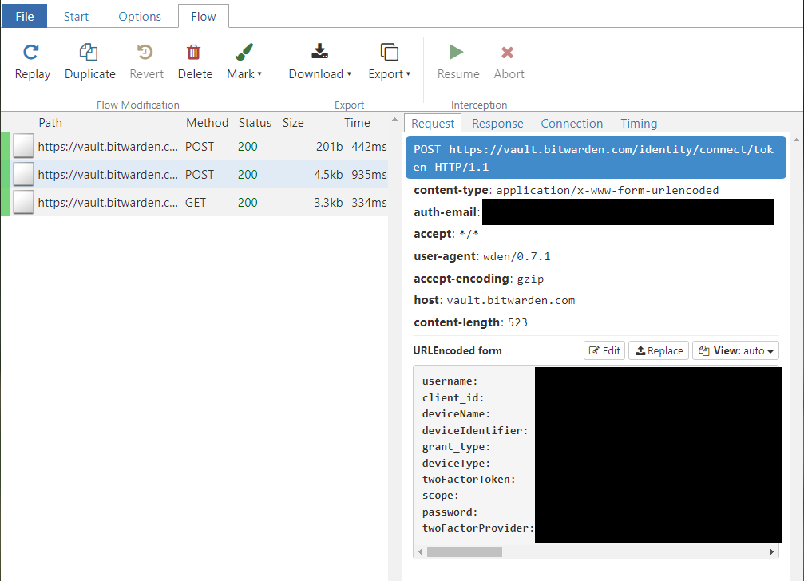Viewport: 804px width, 581px height.
Task: Click the detail pane scroll-up arrow
Action: 796,140
